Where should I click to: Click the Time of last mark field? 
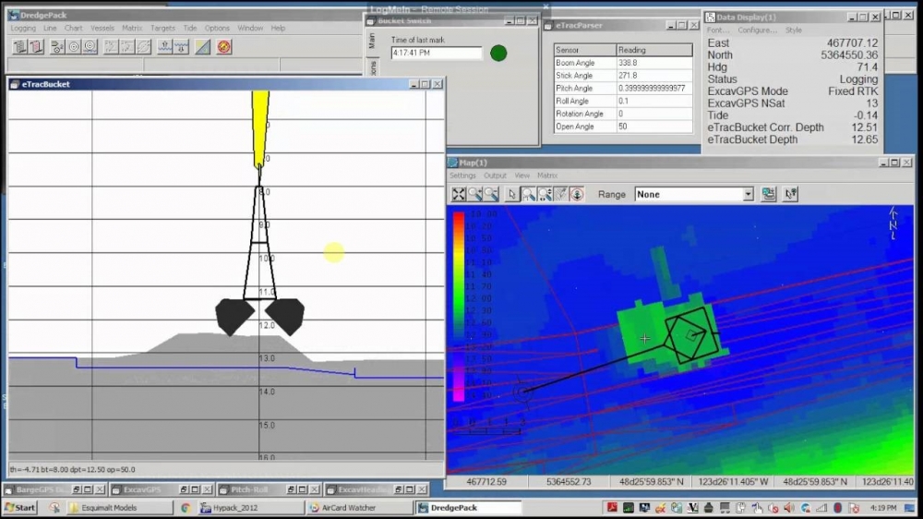(x=437, y=53)
